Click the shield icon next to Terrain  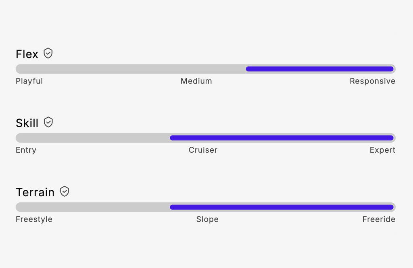tap(65, 191)
